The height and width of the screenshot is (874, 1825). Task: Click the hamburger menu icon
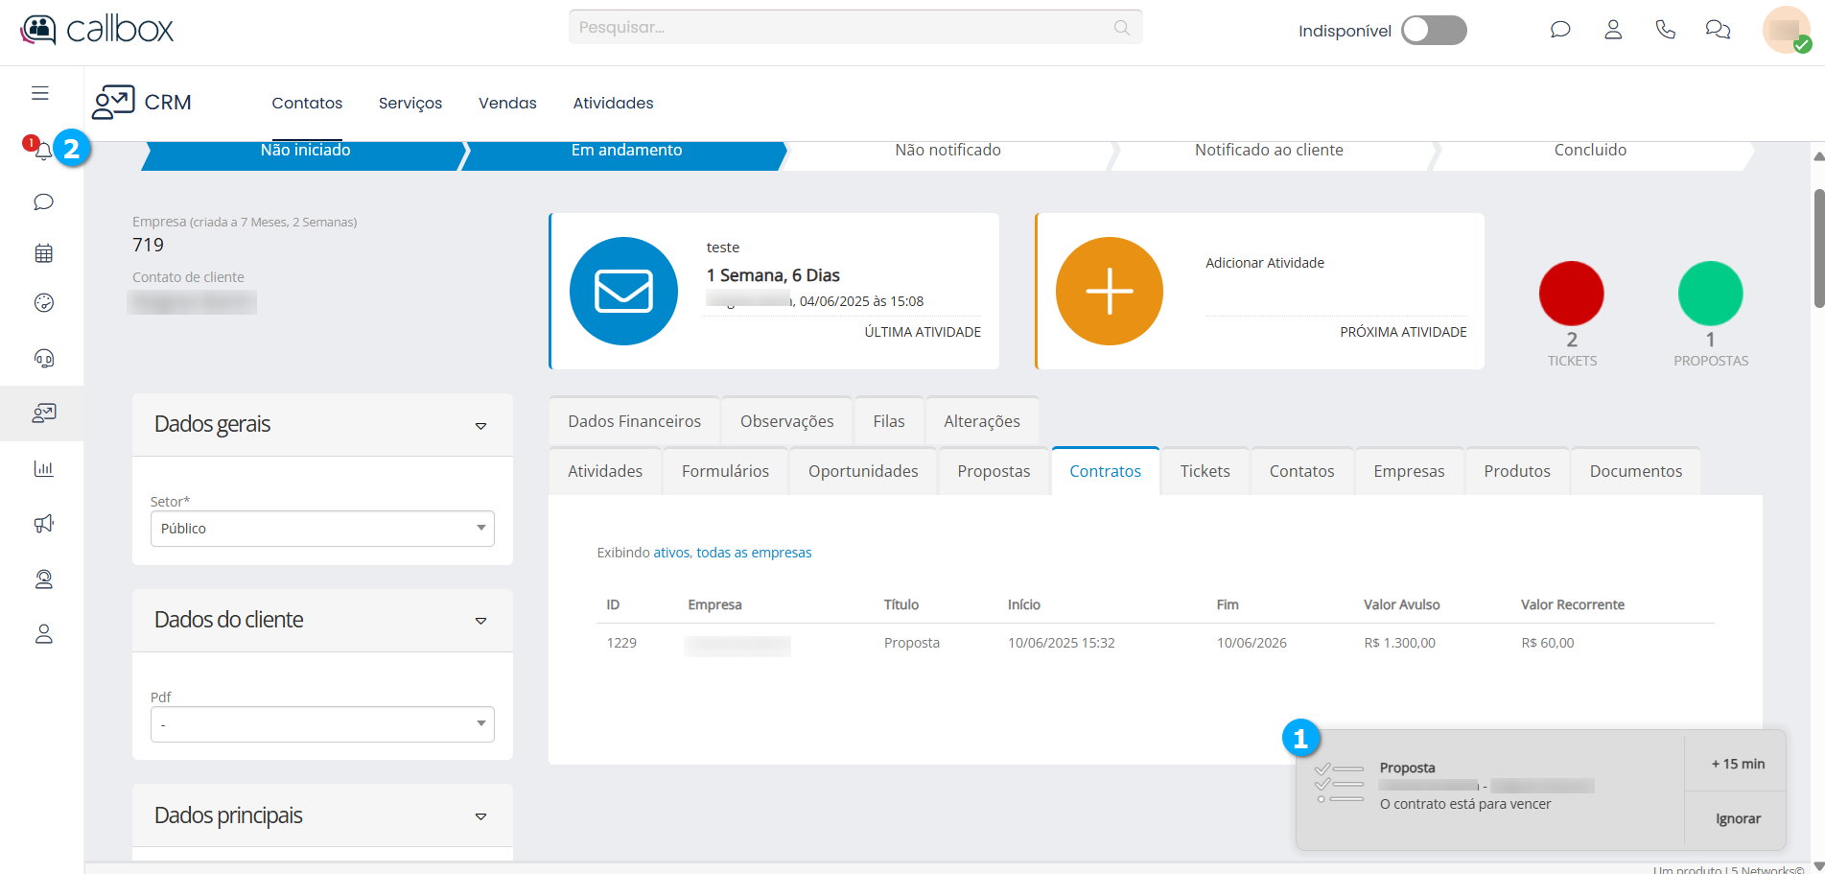click(x=40, y=93)
